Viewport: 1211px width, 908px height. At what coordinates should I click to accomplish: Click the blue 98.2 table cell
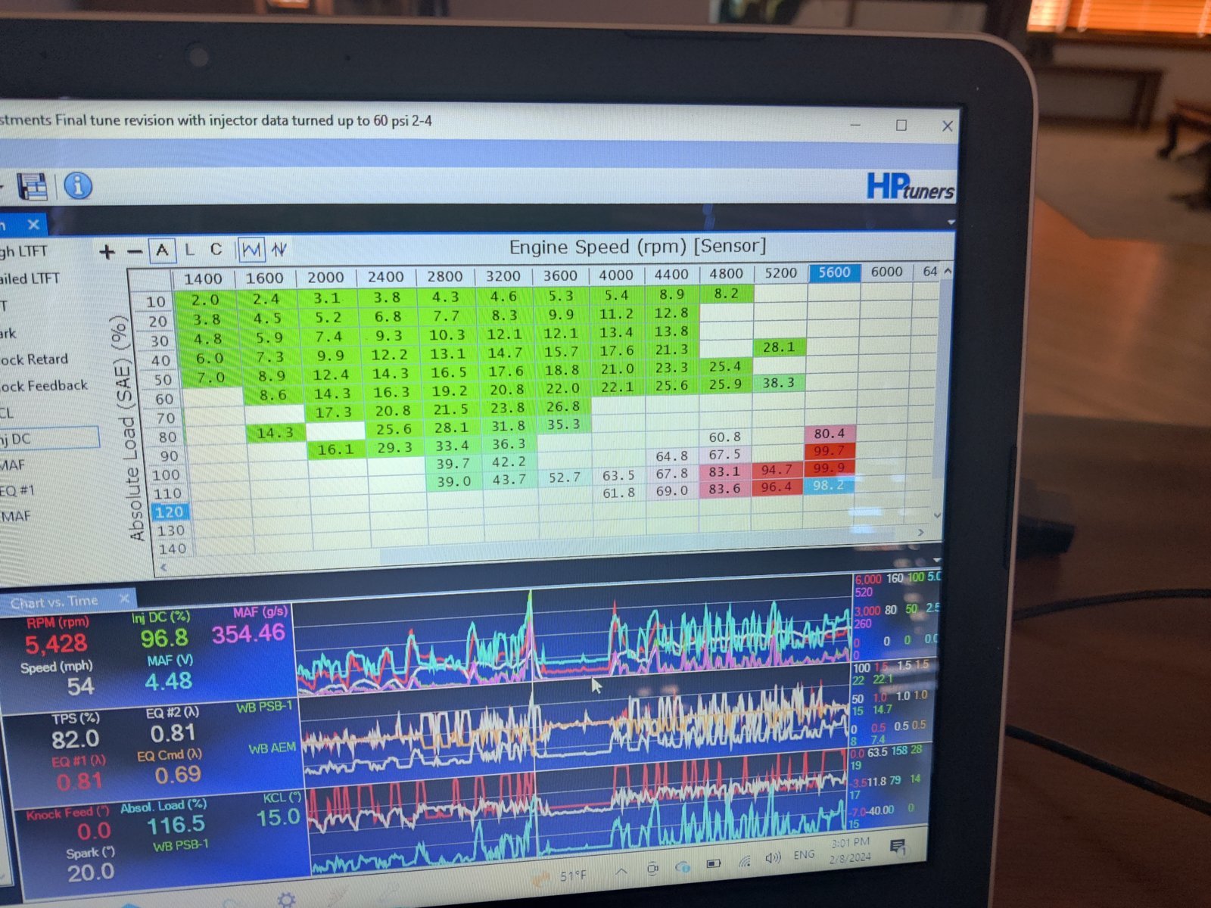point(828,485)
